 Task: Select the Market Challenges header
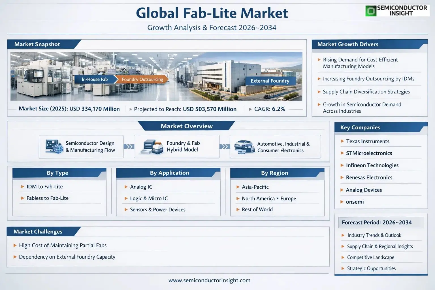[44, 231]
